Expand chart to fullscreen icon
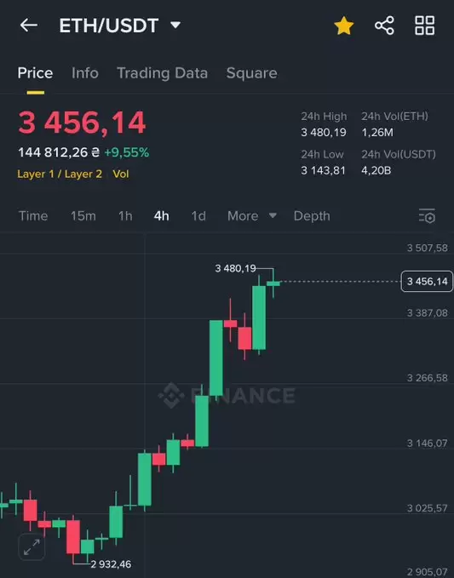Screen dimensions: 454x578 pyautogui.click(x=32, y=547)
